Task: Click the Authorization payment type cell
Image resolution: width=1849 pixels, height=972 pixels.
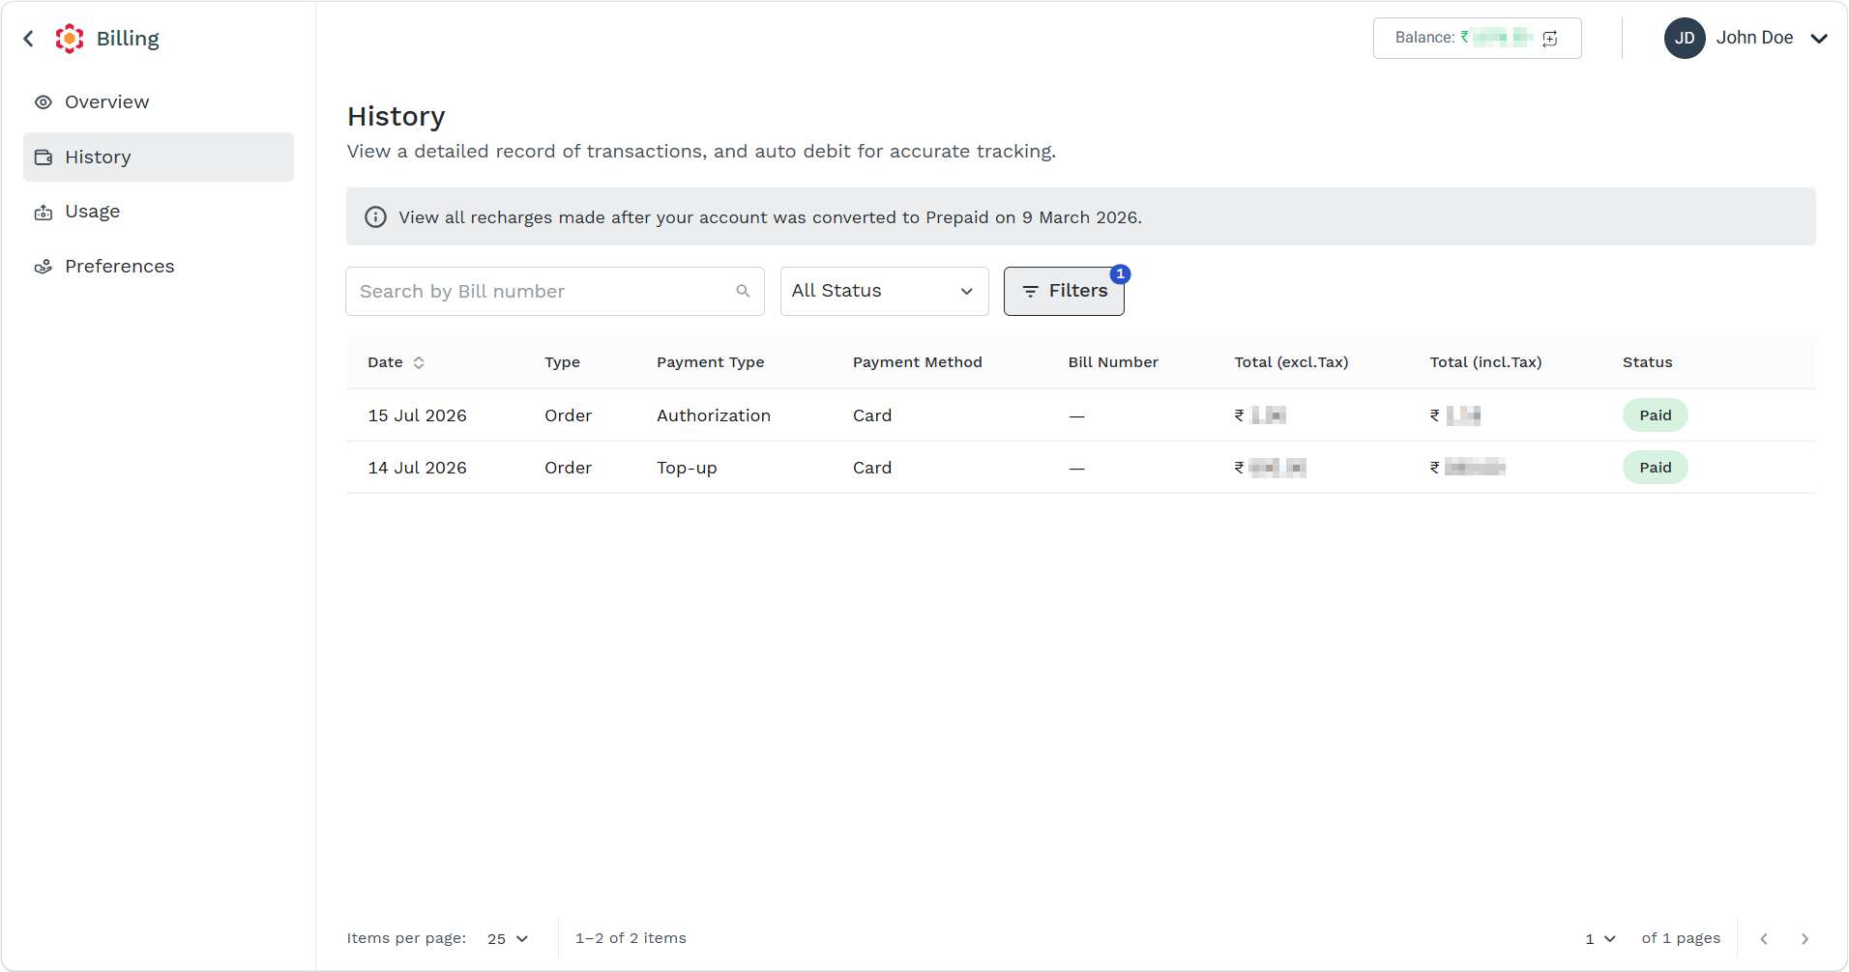Action: tap(714, 415)
